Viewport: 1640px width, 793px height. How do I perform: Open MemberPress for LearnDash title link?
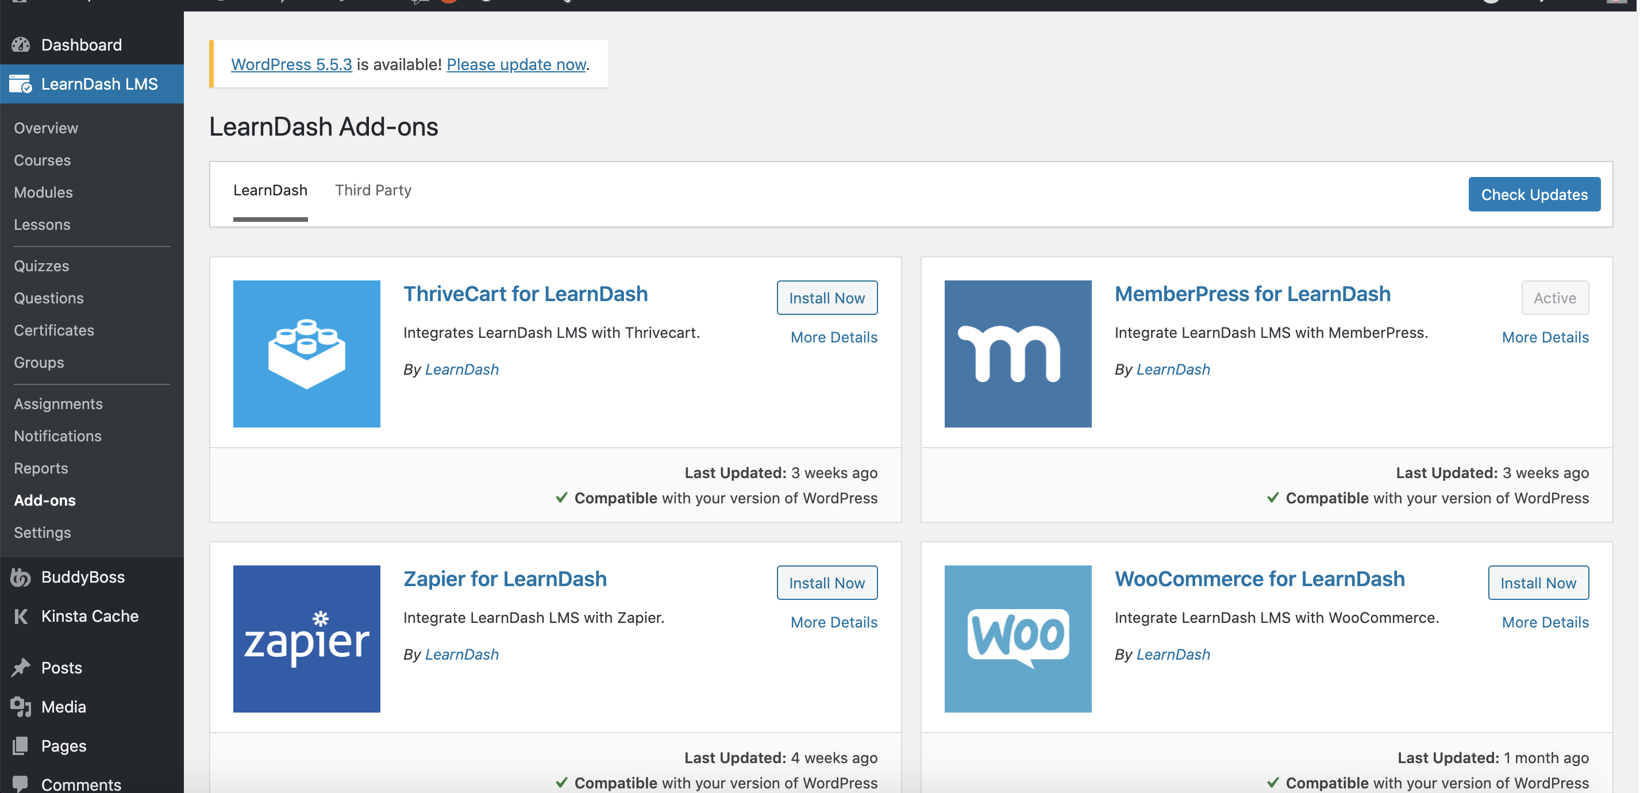1252,294
